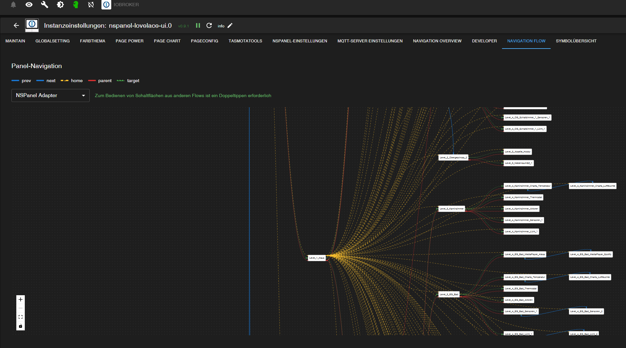Go back using the back arrow
The height and width of the screenshot is (348, 626).
point(16,25)
